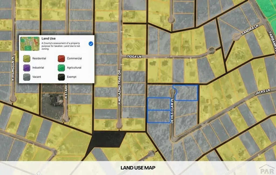This screenshot has height=175, width=276.
Task: Select the Industrial purple swatch
Action: click(x=27, y=68)
